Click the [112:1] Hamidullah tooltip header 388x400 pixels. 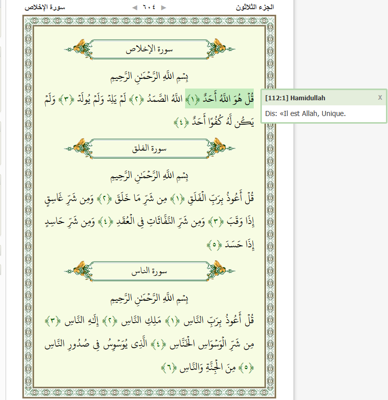295,98
